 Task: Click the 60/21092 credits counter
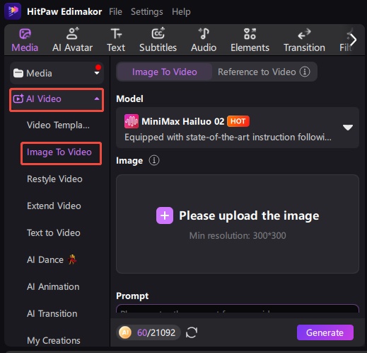pos(156,332)
